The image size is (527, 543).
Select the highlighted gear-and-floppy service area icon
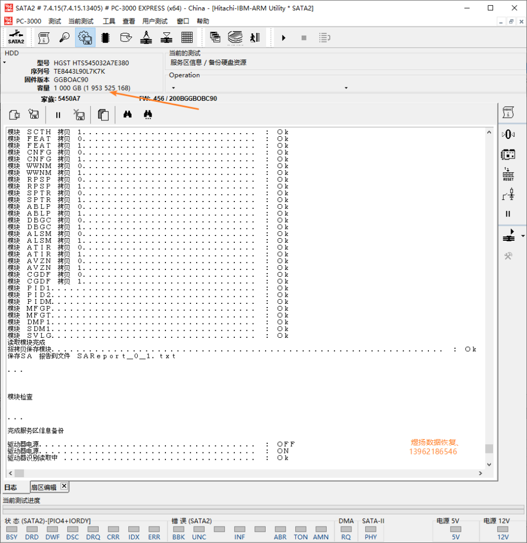pyautogui.click(x=85, y=38)
